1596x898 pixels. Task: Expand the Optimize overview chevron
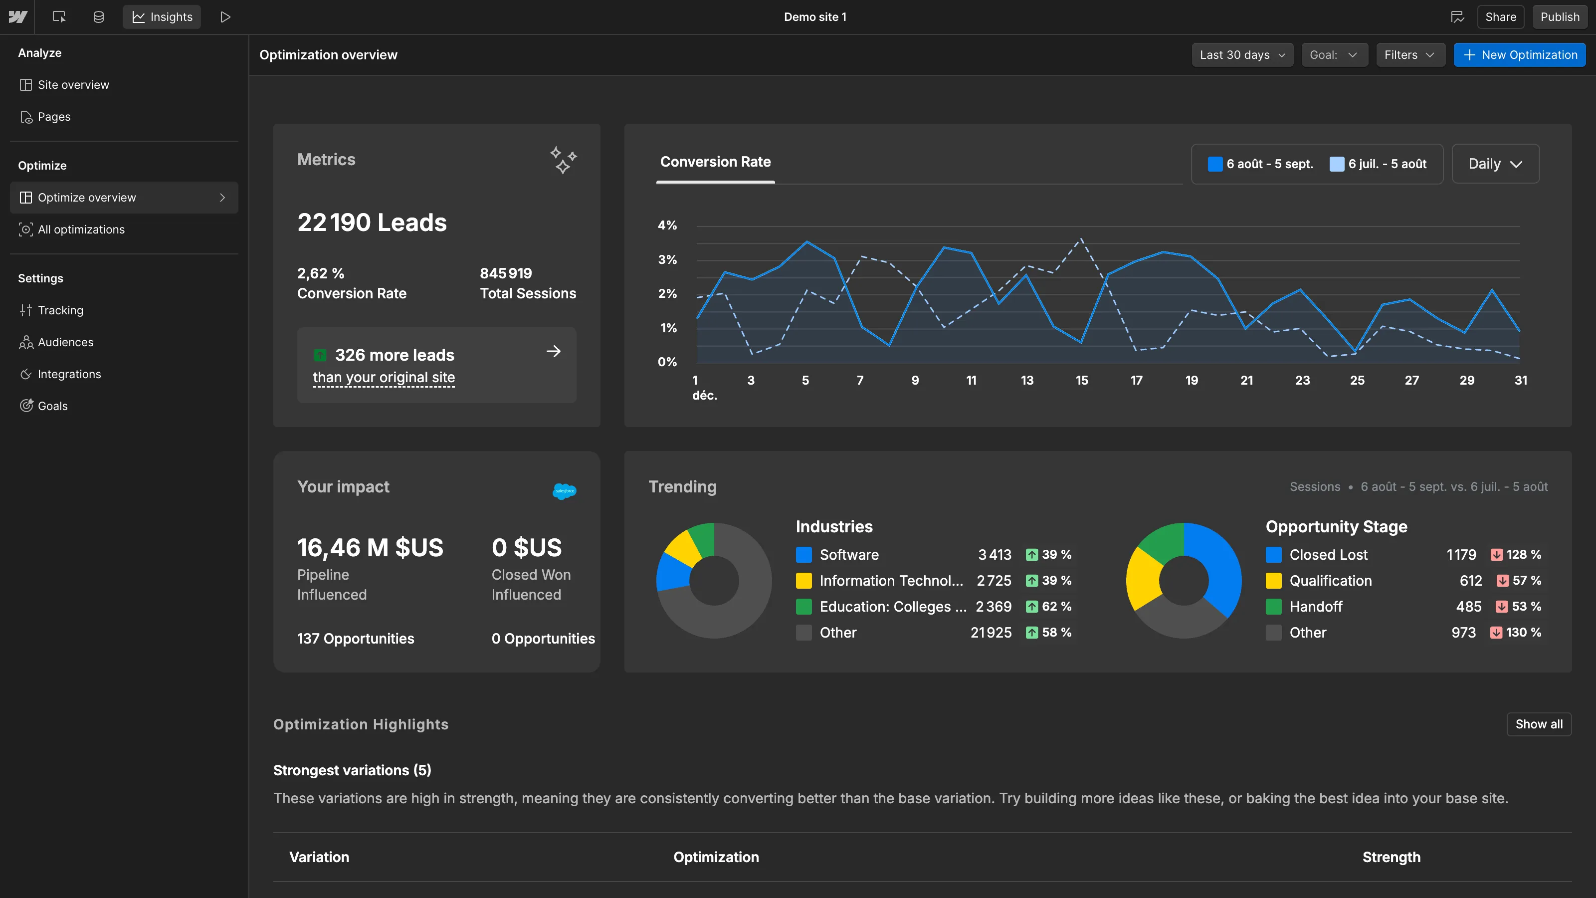tap(222, 197)
